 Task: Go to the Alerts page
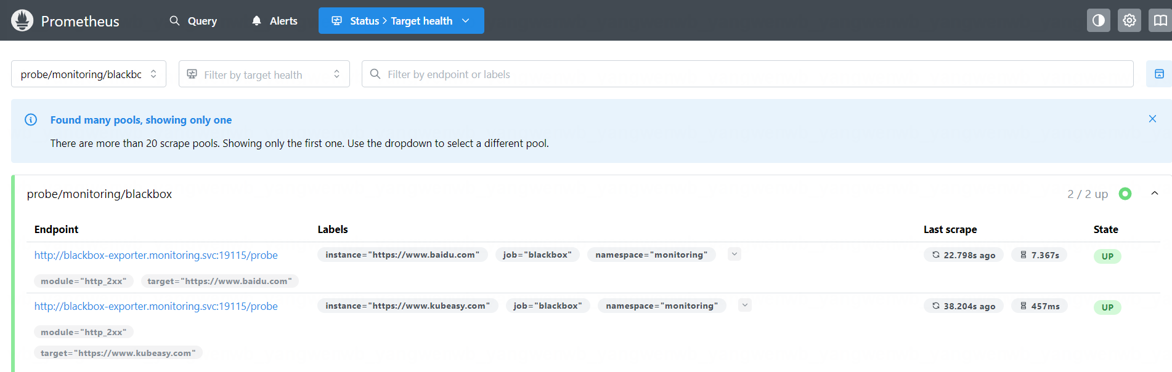coord(274,21)
